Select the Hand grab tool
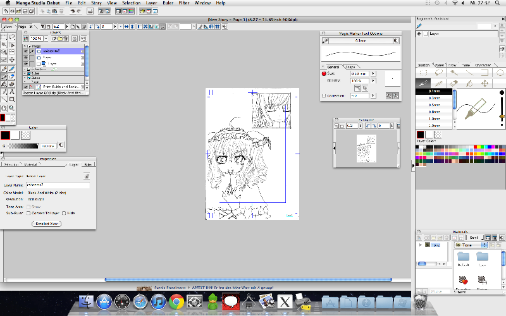506x316 pixels. click(4, 108)
